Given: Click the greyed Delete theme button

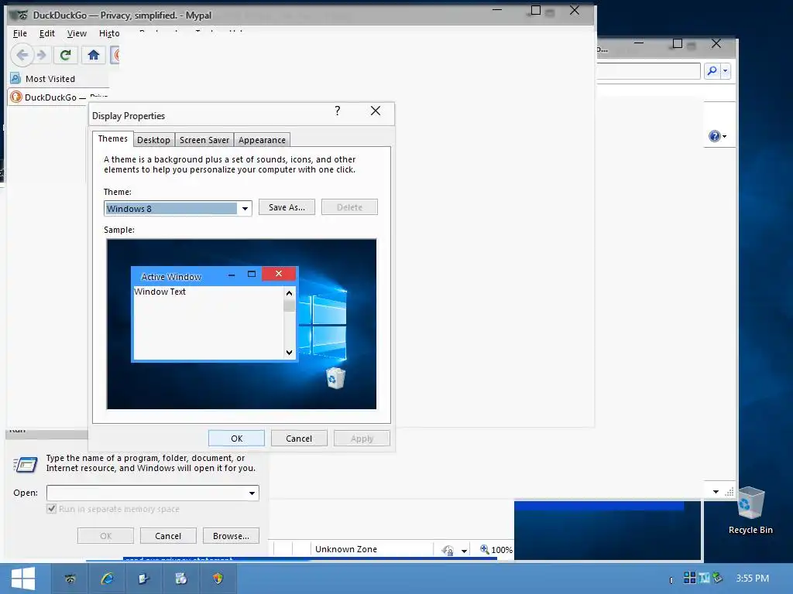Looking at the screenshot, I should (x=349, y=207).
